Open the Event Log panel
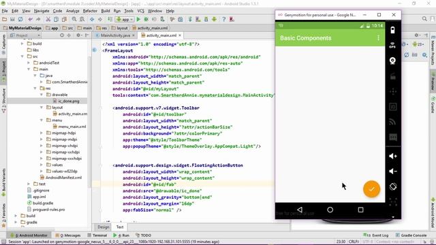 point(376,235)
